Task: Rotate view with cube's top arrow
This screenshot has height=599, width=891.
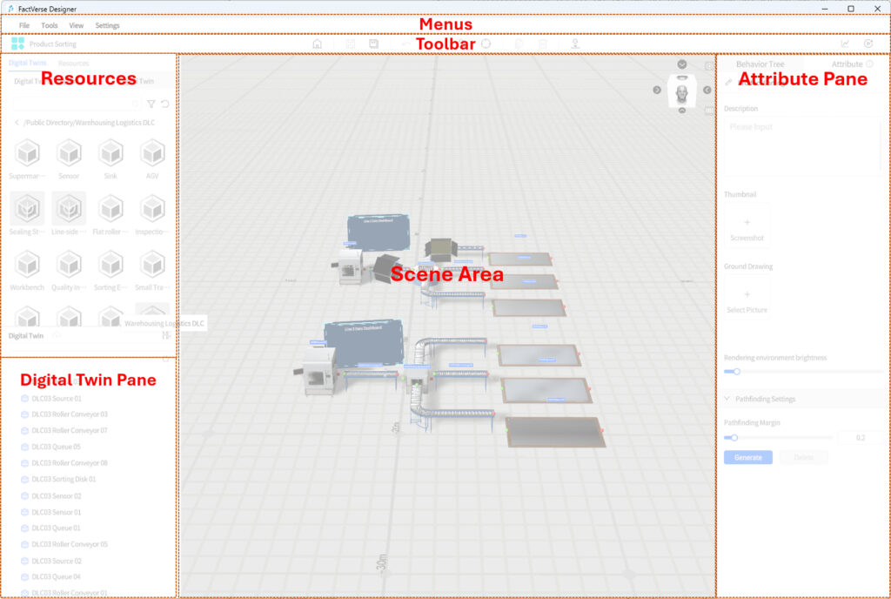Action: pyautogui.click(x=682, y=64)
